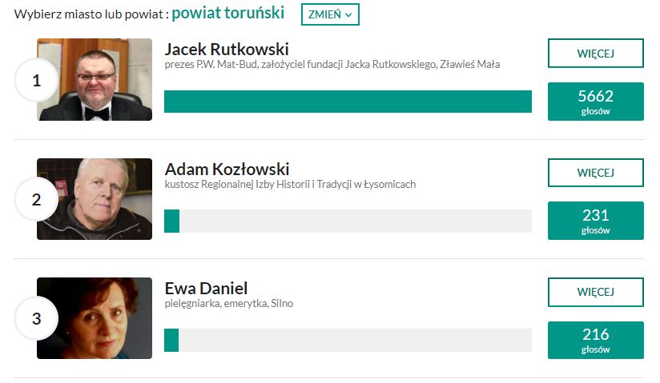Click the 5662 głosów vote box
Viewport: 660px width, 383px height.
click(x=596, y=102)
